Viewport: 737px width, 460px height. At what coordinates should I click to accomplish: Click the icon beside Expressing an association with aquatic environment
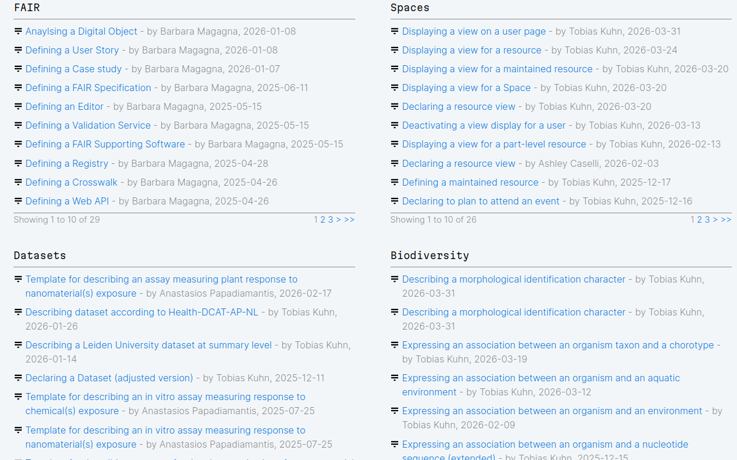tap(395, 378)
